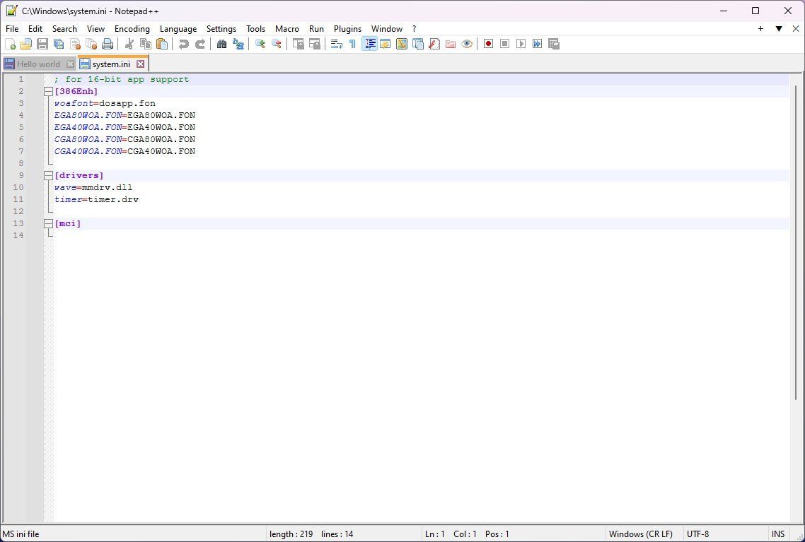
Task: Toggle Show all characters pilcrow icon
Action: tap(353, 44)
